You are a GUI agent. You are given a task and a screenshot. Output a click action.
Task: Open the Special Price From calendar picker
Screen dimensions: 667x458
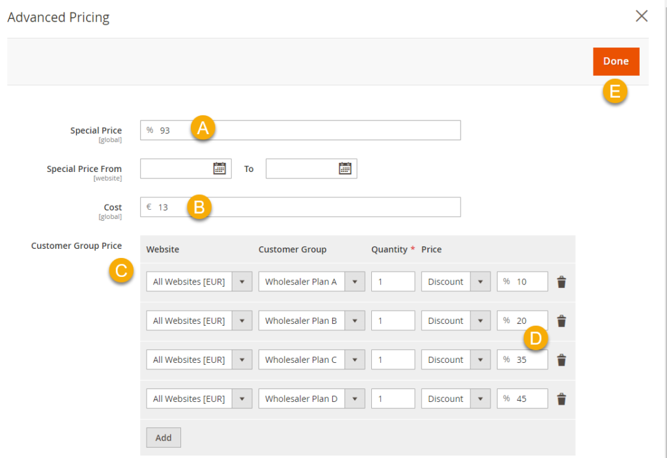pyautogui.click(x=220, y=169)
